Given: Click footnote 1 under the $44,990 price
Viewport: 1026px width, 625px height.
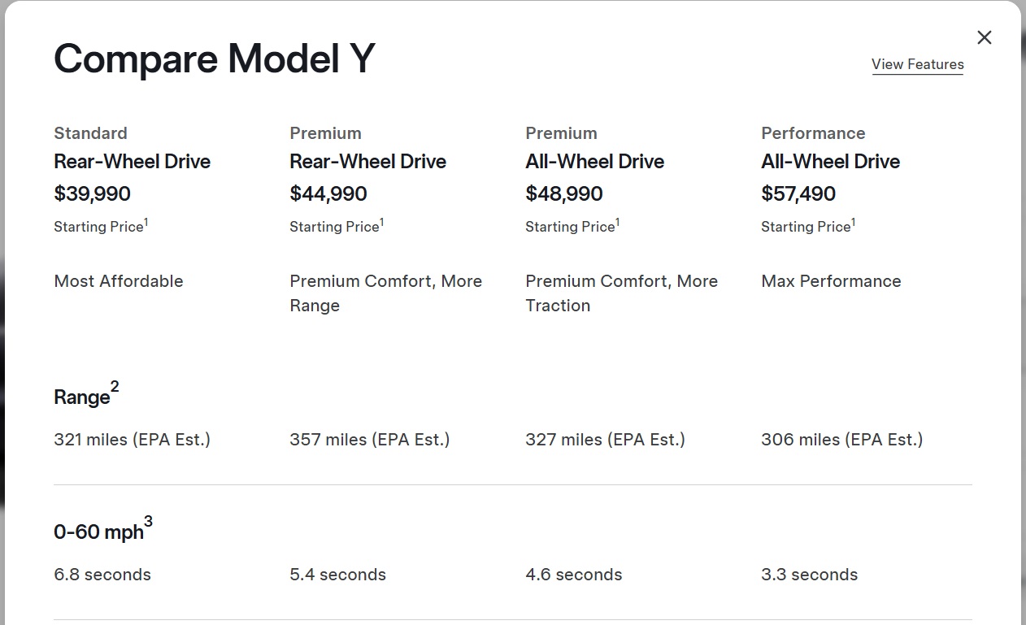Looking at the screenshot, I should (381, 222).
